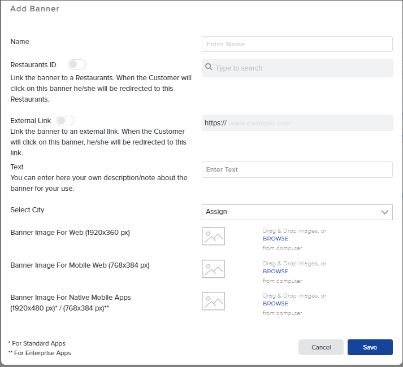
Task: Click the https:// external link URL field
Action: (308, 123)
